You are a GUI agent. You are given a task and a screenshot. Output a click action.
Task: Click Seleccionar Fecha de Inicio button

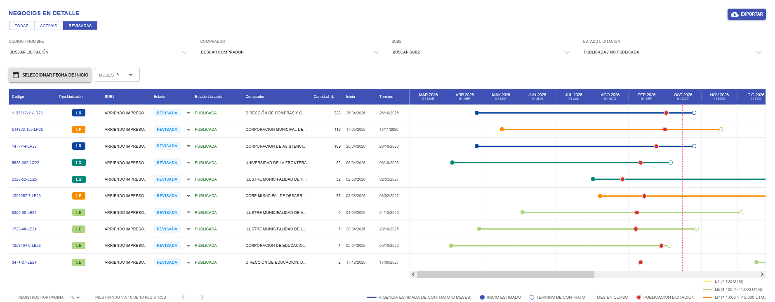[50, 75]
